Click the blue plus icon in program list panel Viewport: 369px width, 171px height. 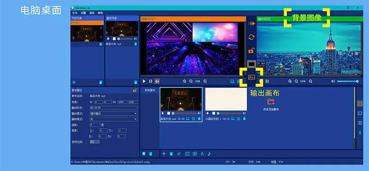click(74, 82)
